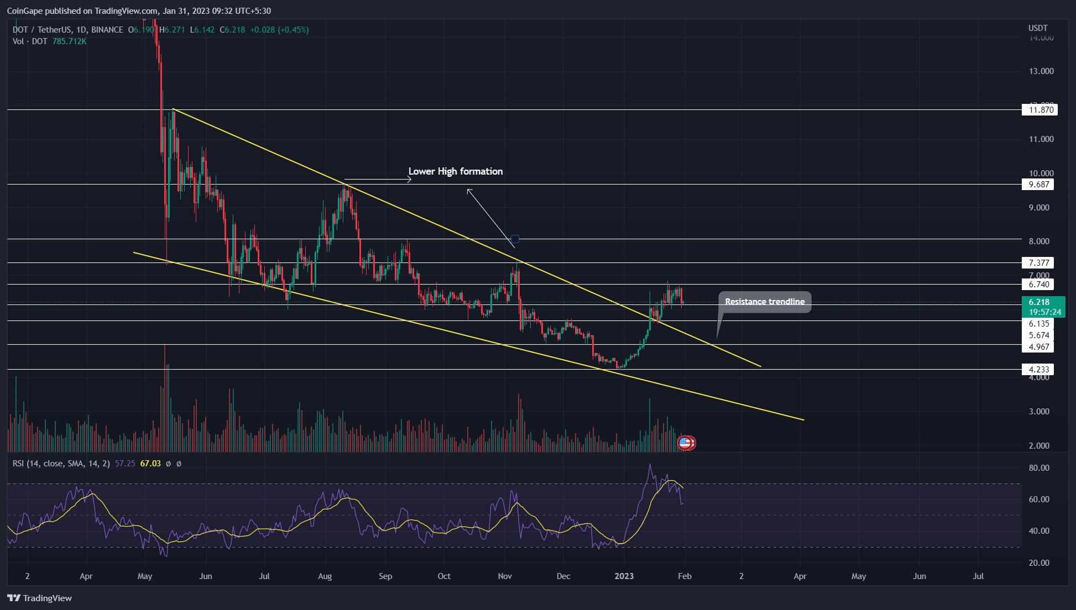The image size is (1076, 610).
Task: Click the first RSI ø symbol
Action: (168, 464)
